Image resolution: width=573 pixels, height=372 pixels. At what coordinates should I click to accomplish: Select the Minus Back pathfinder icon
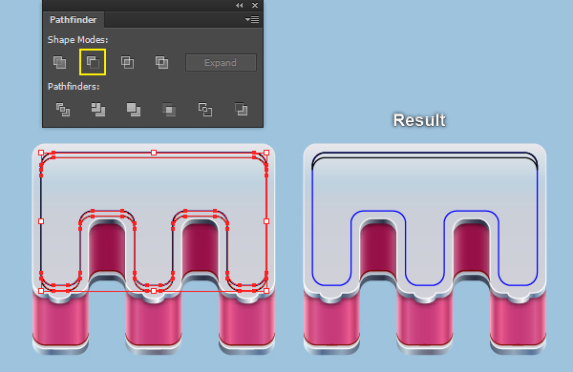[241, 110]
